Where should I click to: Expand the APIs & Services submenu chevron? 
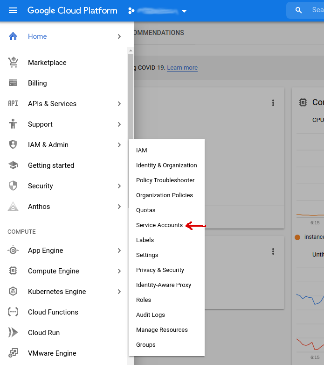119,104
